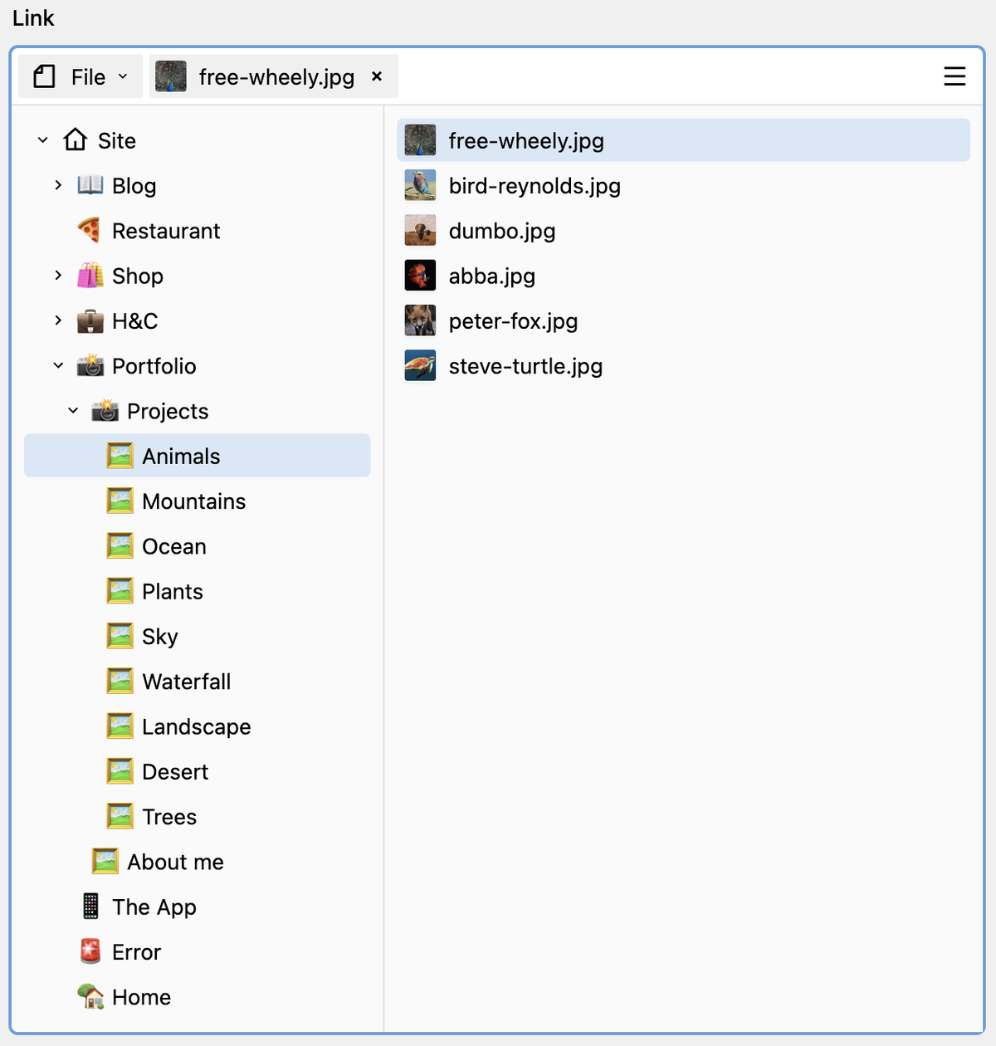Image resolution: width=996 pixels, height=1046 pixels.
Task: Collapse the Projects folder
Action: (73, 410)
